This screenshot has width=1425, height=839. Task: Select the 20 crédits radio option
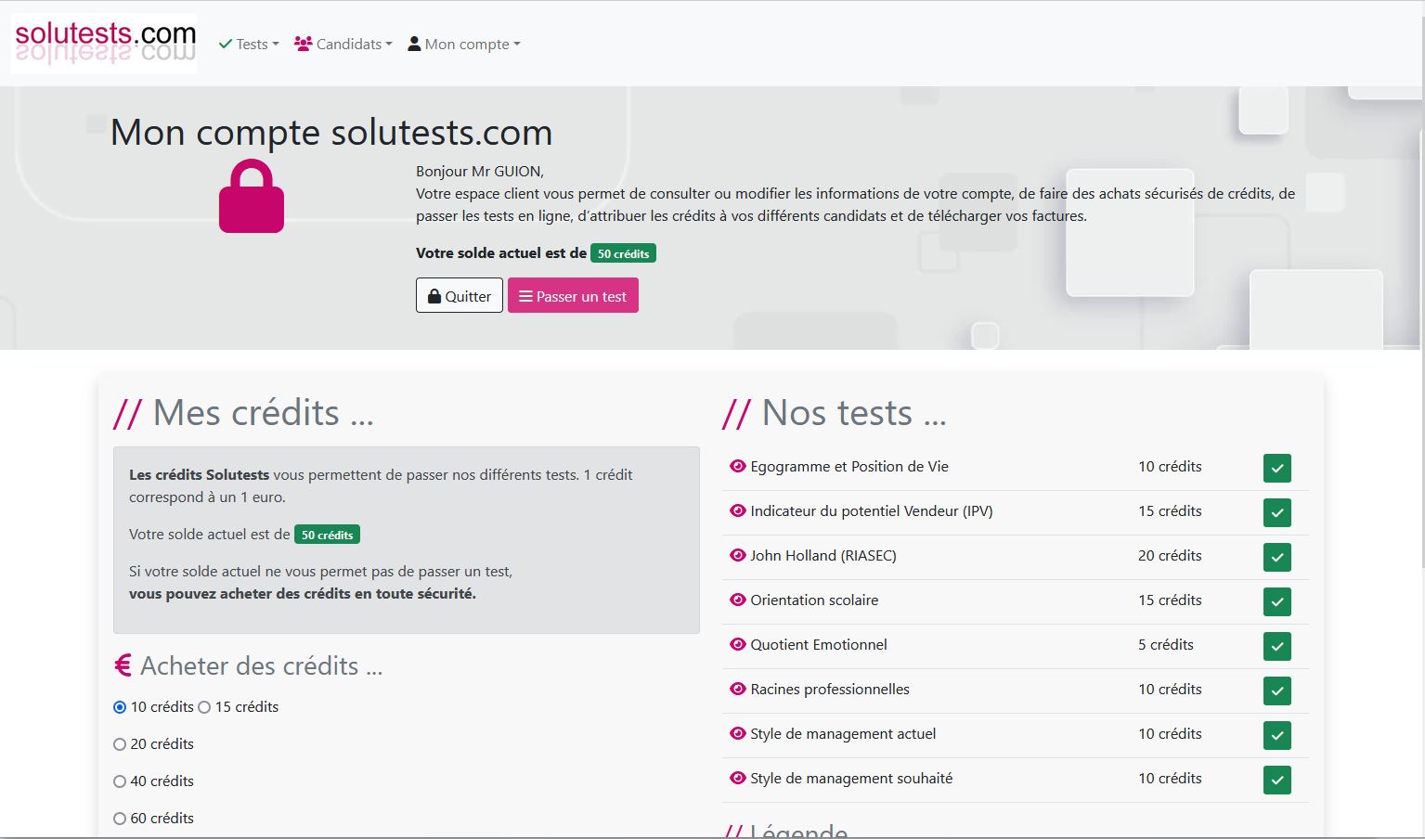pos(120,744)
